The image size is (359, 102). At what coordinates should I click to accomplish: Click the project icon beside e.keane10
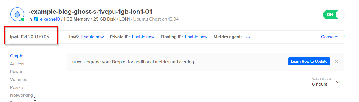point(36,19)
